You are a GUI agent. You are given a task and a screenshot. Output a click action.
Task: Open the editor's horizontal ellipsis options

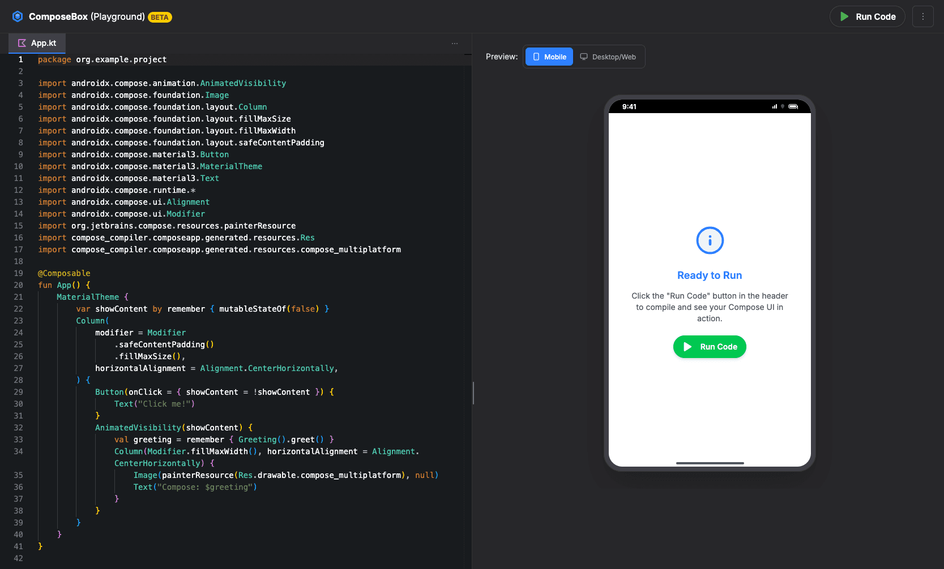(x=455, y=44)
